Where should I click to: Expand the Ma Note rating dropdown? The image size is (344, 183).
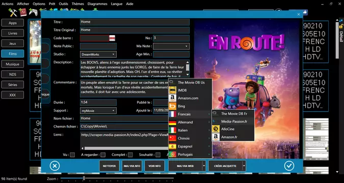coord(171,46)
